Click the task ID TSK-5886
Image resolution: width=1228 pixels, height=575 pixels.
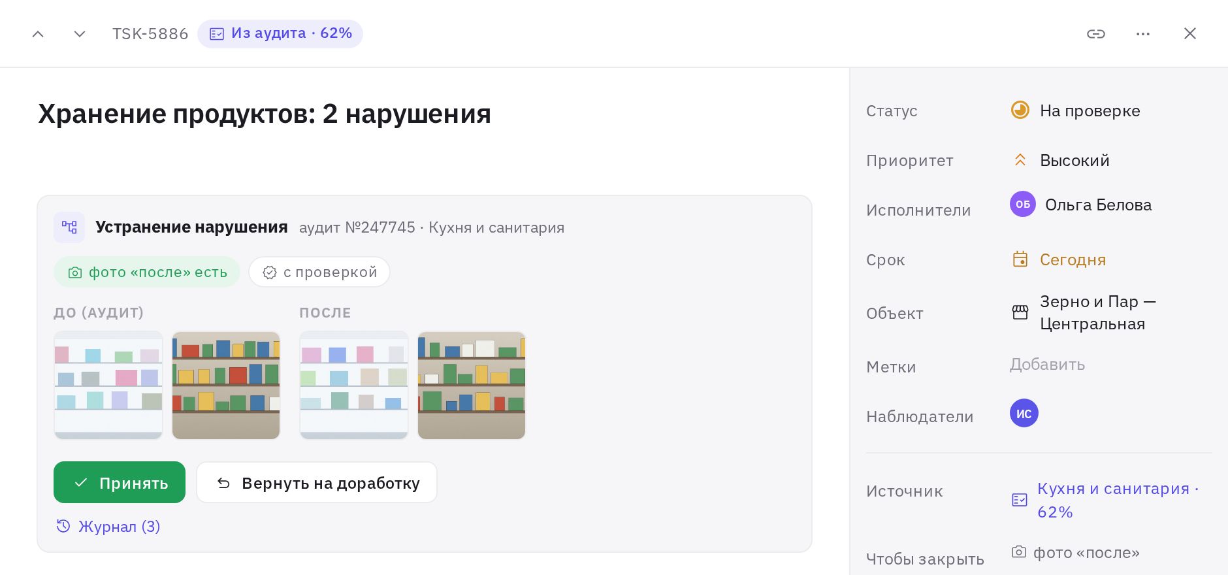pos(150,34)
